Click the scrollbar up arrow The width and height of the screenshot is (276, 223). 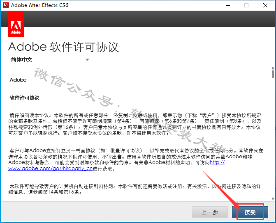coord(273,68)
